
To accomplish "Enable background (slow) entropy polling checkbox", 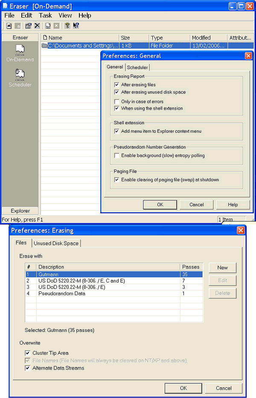I will tap(117, 156).
